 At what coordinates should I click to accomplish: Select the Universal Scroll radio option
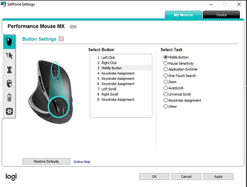(165, 94)
